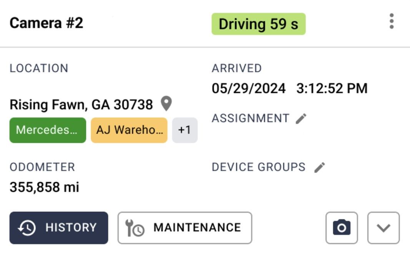Image resolution: width=410 pixels, height=253 pixels.
Task: Open the MAINTENANCE view
Action: (184, 228)
